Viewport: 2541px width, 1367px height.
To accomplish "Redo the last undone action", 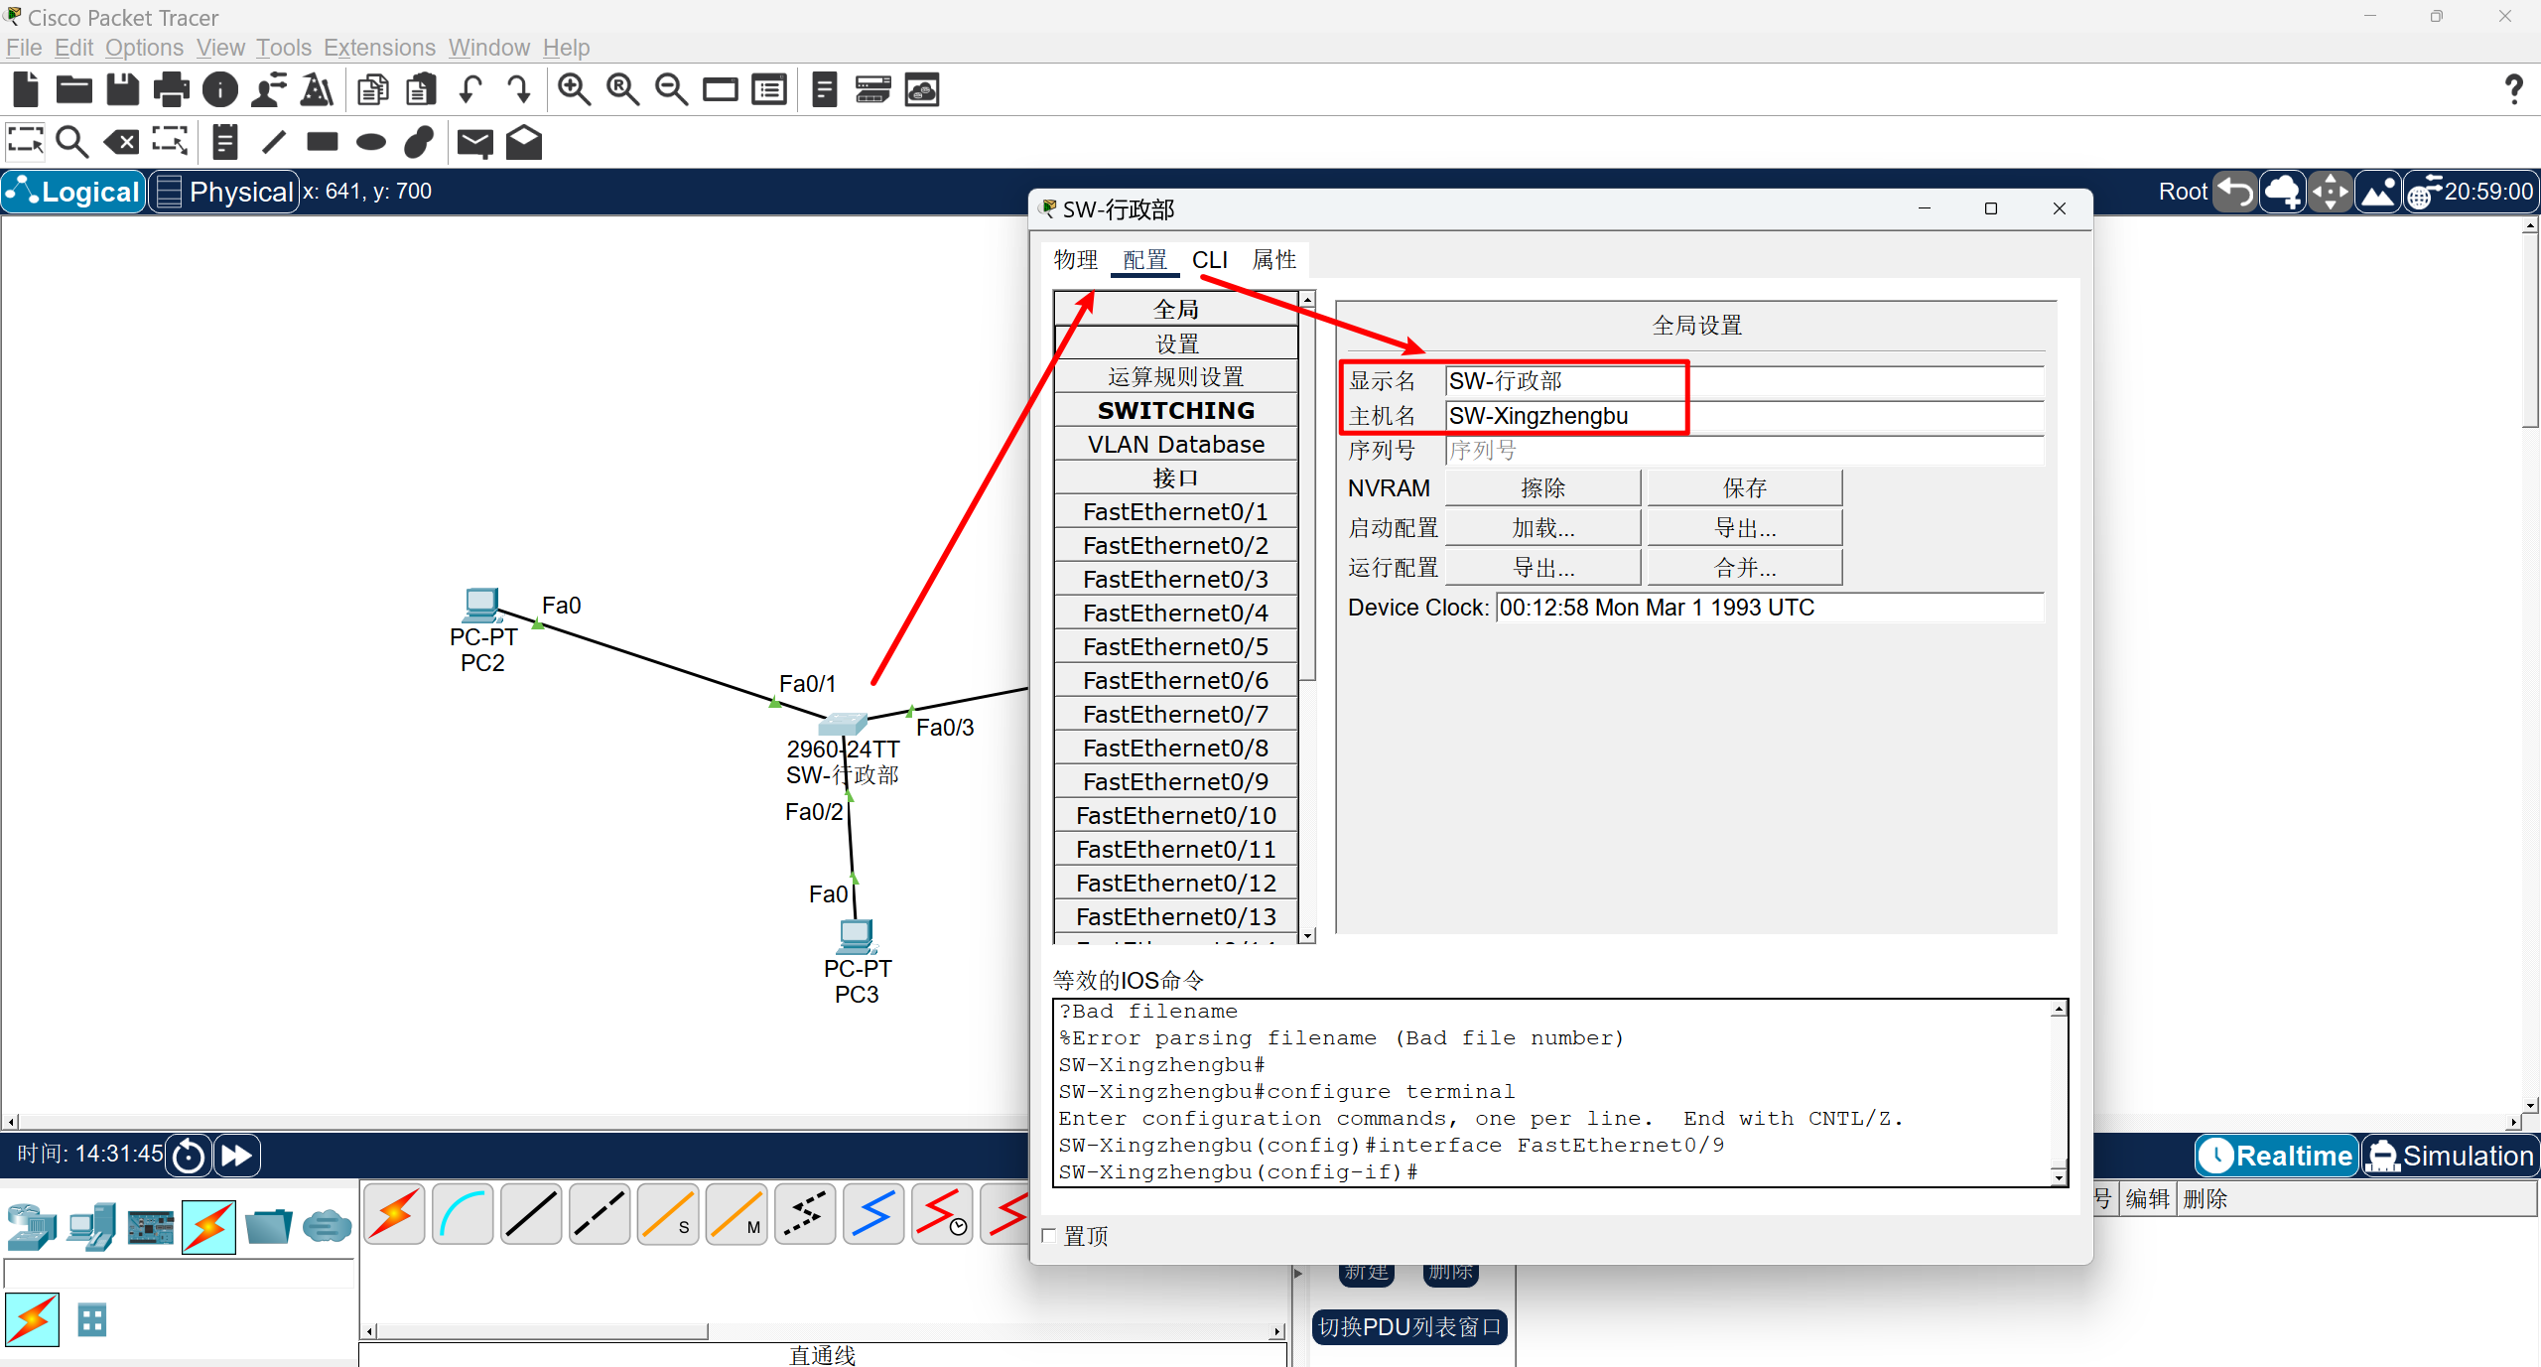I will pos(519,90).
